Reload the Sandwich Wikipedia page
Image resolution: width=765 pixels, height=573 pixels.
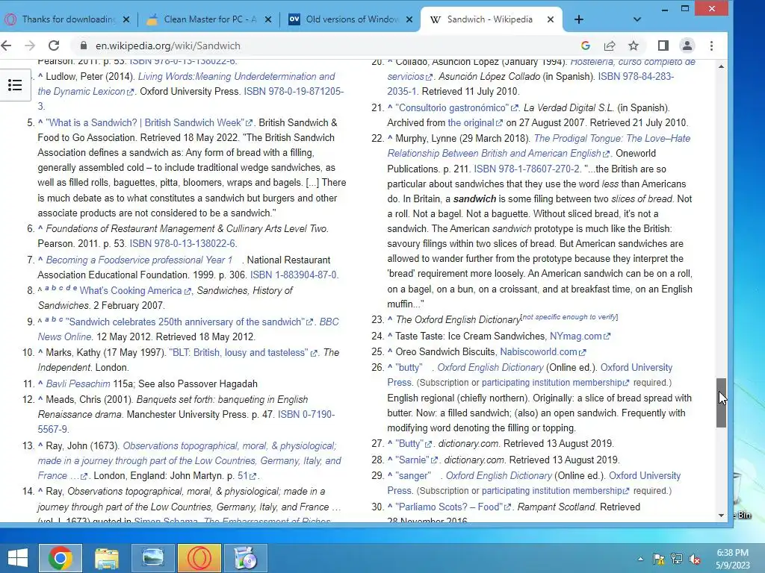coord(54,46)
